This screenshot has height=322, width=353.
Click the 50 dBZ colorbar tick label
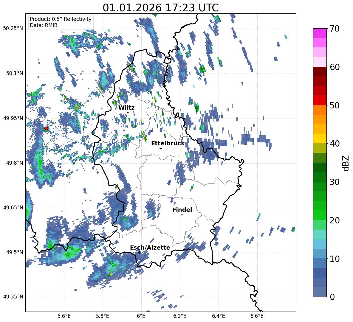pos(335,105)
